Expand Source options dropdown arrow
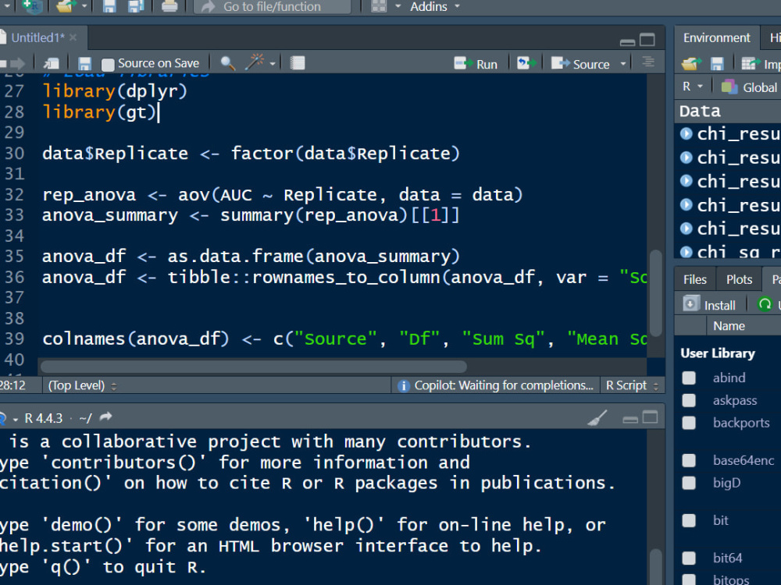This screenshot has width=781, height=585. click(x=623, y=64)
